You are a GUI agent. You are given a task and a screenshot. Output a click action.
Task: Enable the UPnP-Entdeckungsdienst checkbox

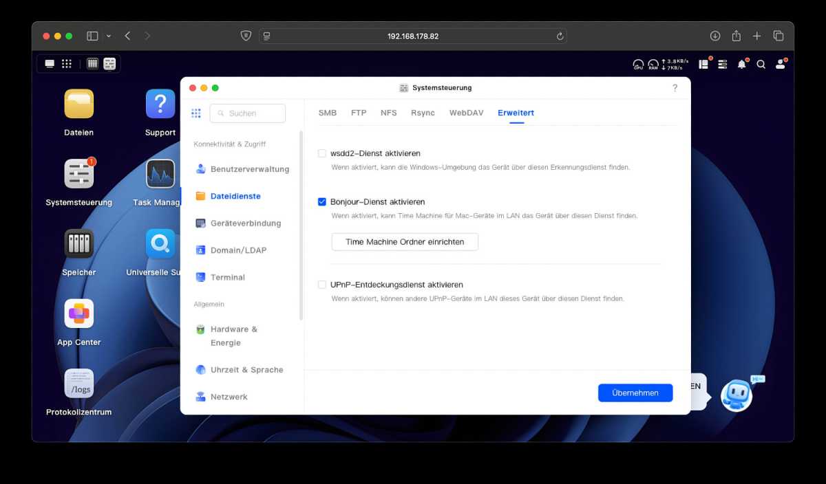point(322,285)
